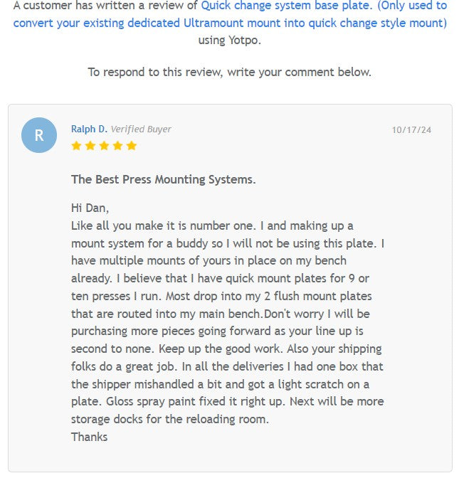Click the "Hi Dan," greeting line
Viewport: 459px width, 478px height.
[x=90, y=208]
